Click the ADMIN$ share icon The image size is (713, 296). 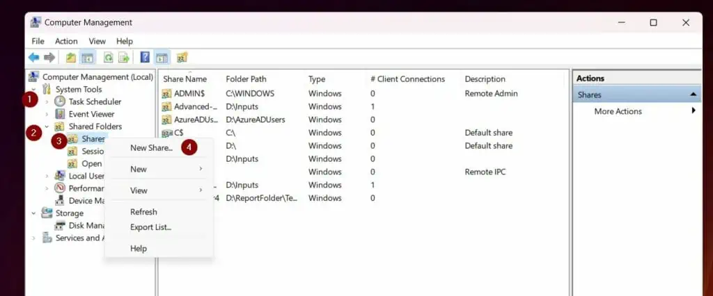pyautogui.click(x=166, y=94)
